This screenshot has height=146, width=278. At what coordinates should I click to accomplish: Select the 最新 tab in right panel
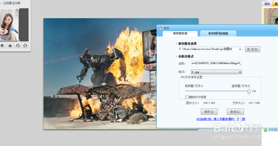pyautogui.click(x=267, y=4)
